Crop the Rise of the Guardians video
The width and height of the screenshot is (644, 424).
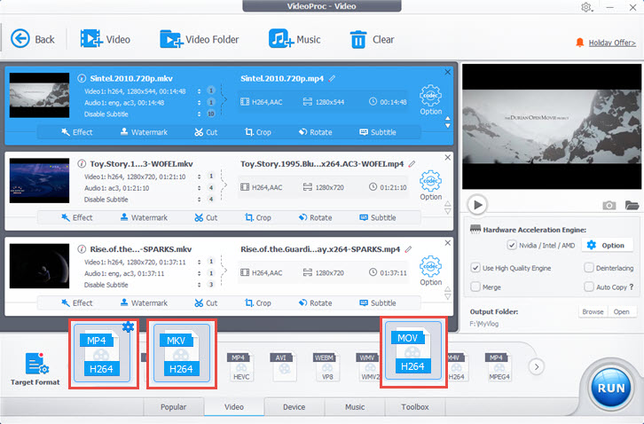pos(258,303)
